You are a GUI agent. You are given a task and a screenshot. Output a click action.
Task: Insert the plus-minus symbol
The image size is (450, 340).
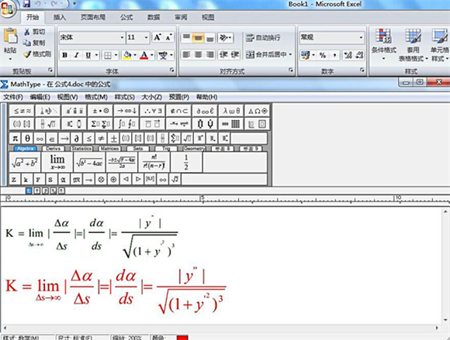113,139
